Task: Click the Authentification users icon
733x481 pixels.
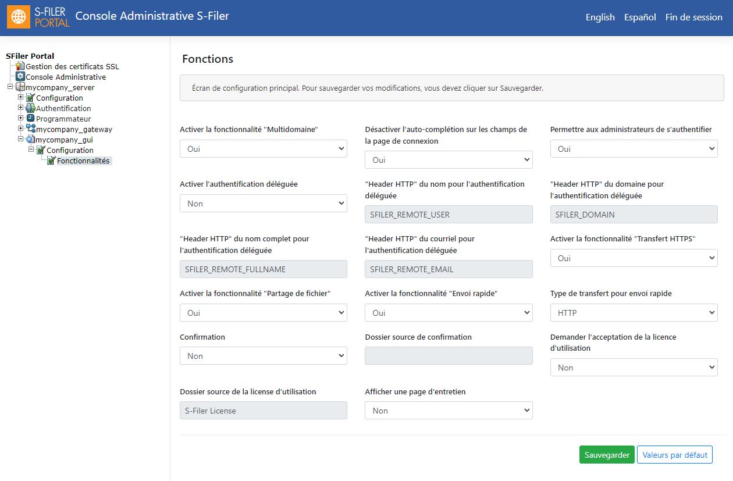Action: click(31, 108)
